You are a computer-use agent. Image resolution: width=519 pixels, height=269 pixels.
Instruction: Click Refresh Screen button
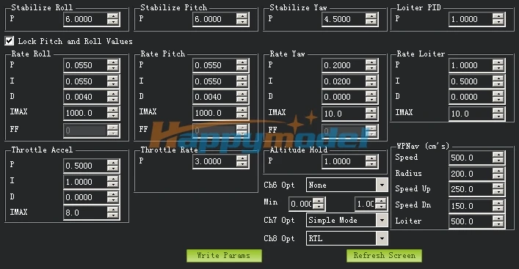(x=384, y=256)
